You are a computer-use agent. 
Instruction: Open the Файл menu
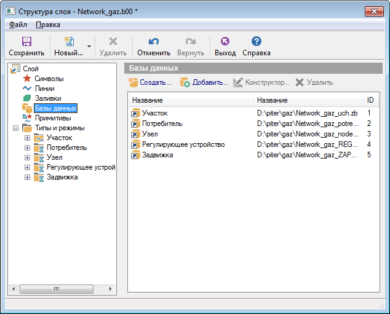pos(18,25)
